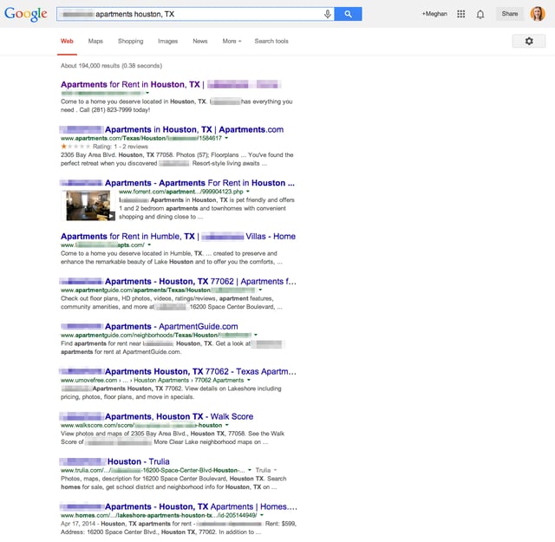Activate voice search microphone icon

[328, 14]
